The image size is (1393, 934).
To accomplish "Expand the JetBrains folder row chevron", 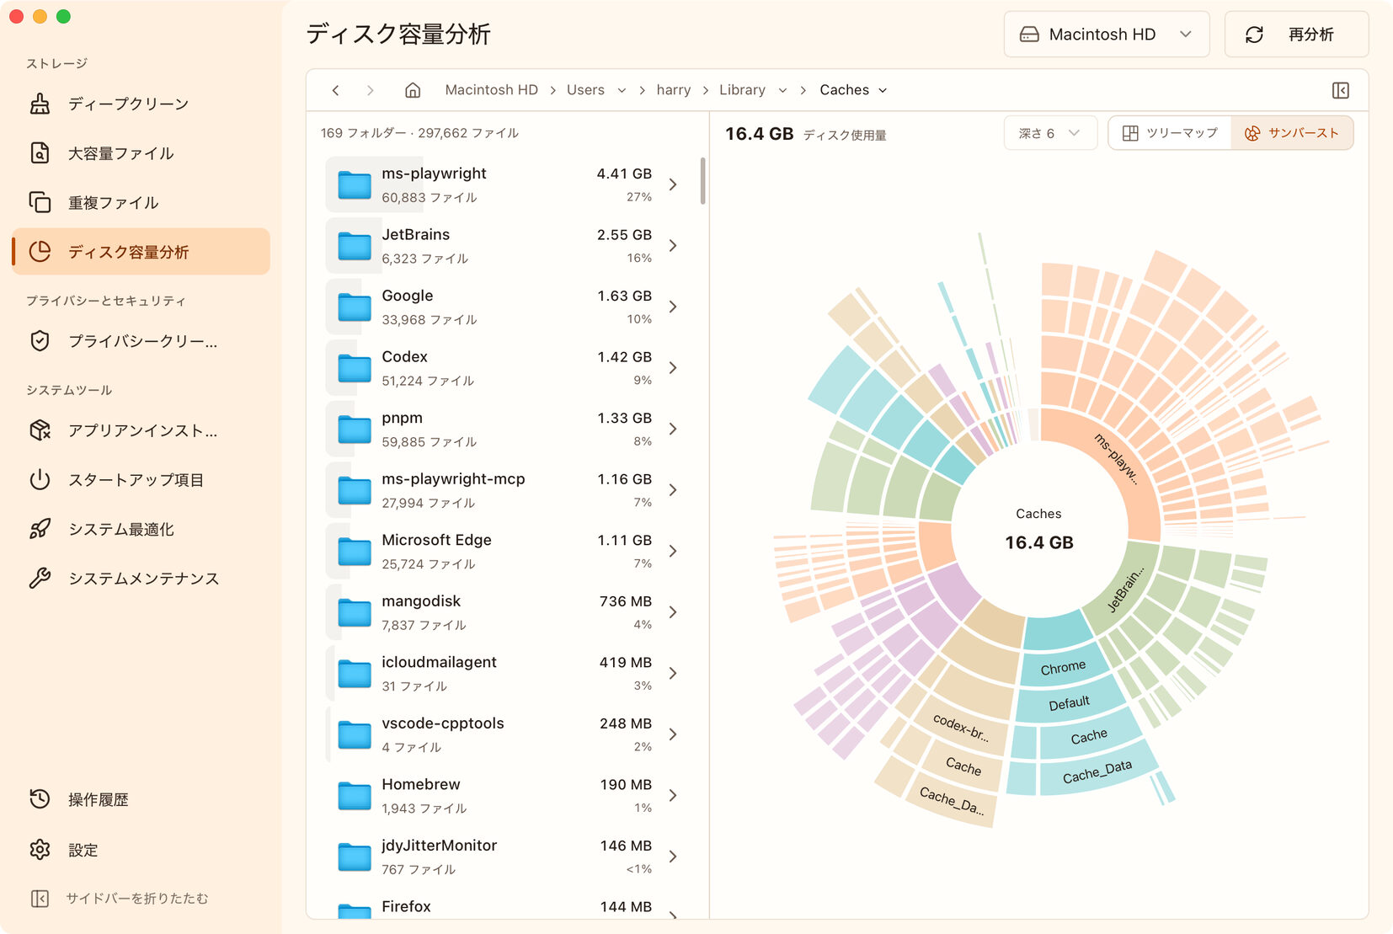I will click(673, 246).
